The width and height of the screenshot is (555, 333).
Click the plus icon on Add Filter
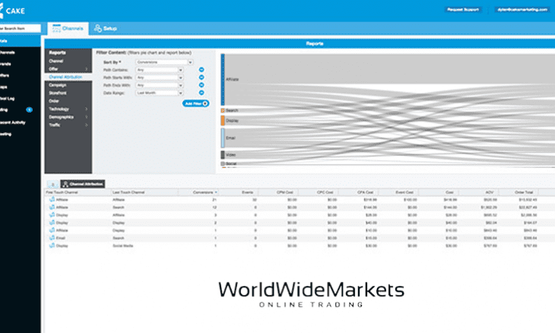(x=205, y=103)
